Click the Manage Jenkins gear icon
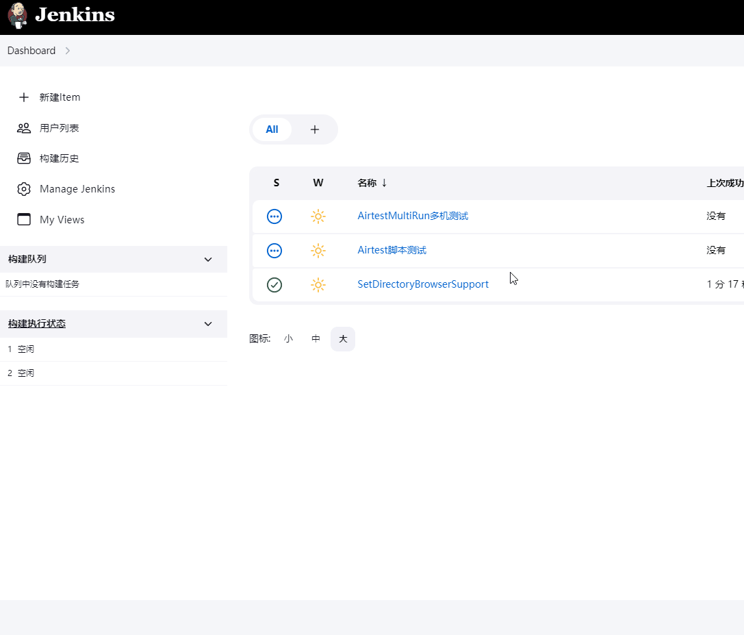Screen dimensions: 744x635 (24, 189)
